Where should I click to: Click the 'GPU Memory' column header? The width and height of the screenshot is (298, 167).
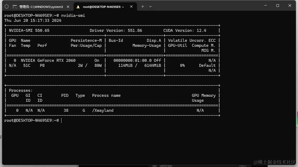(204, 95)
